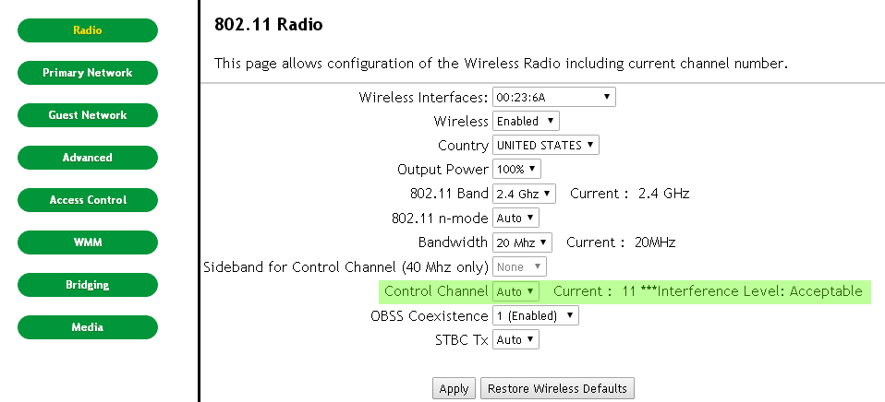Open Access Control settings
This screenshot has height=402, width=885.
[x=88, y=200]
